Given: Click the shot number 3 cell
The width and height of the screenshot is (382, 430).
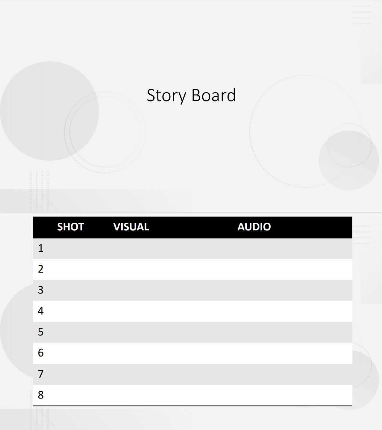Looking at the screenshot, I should click(70, 290).
